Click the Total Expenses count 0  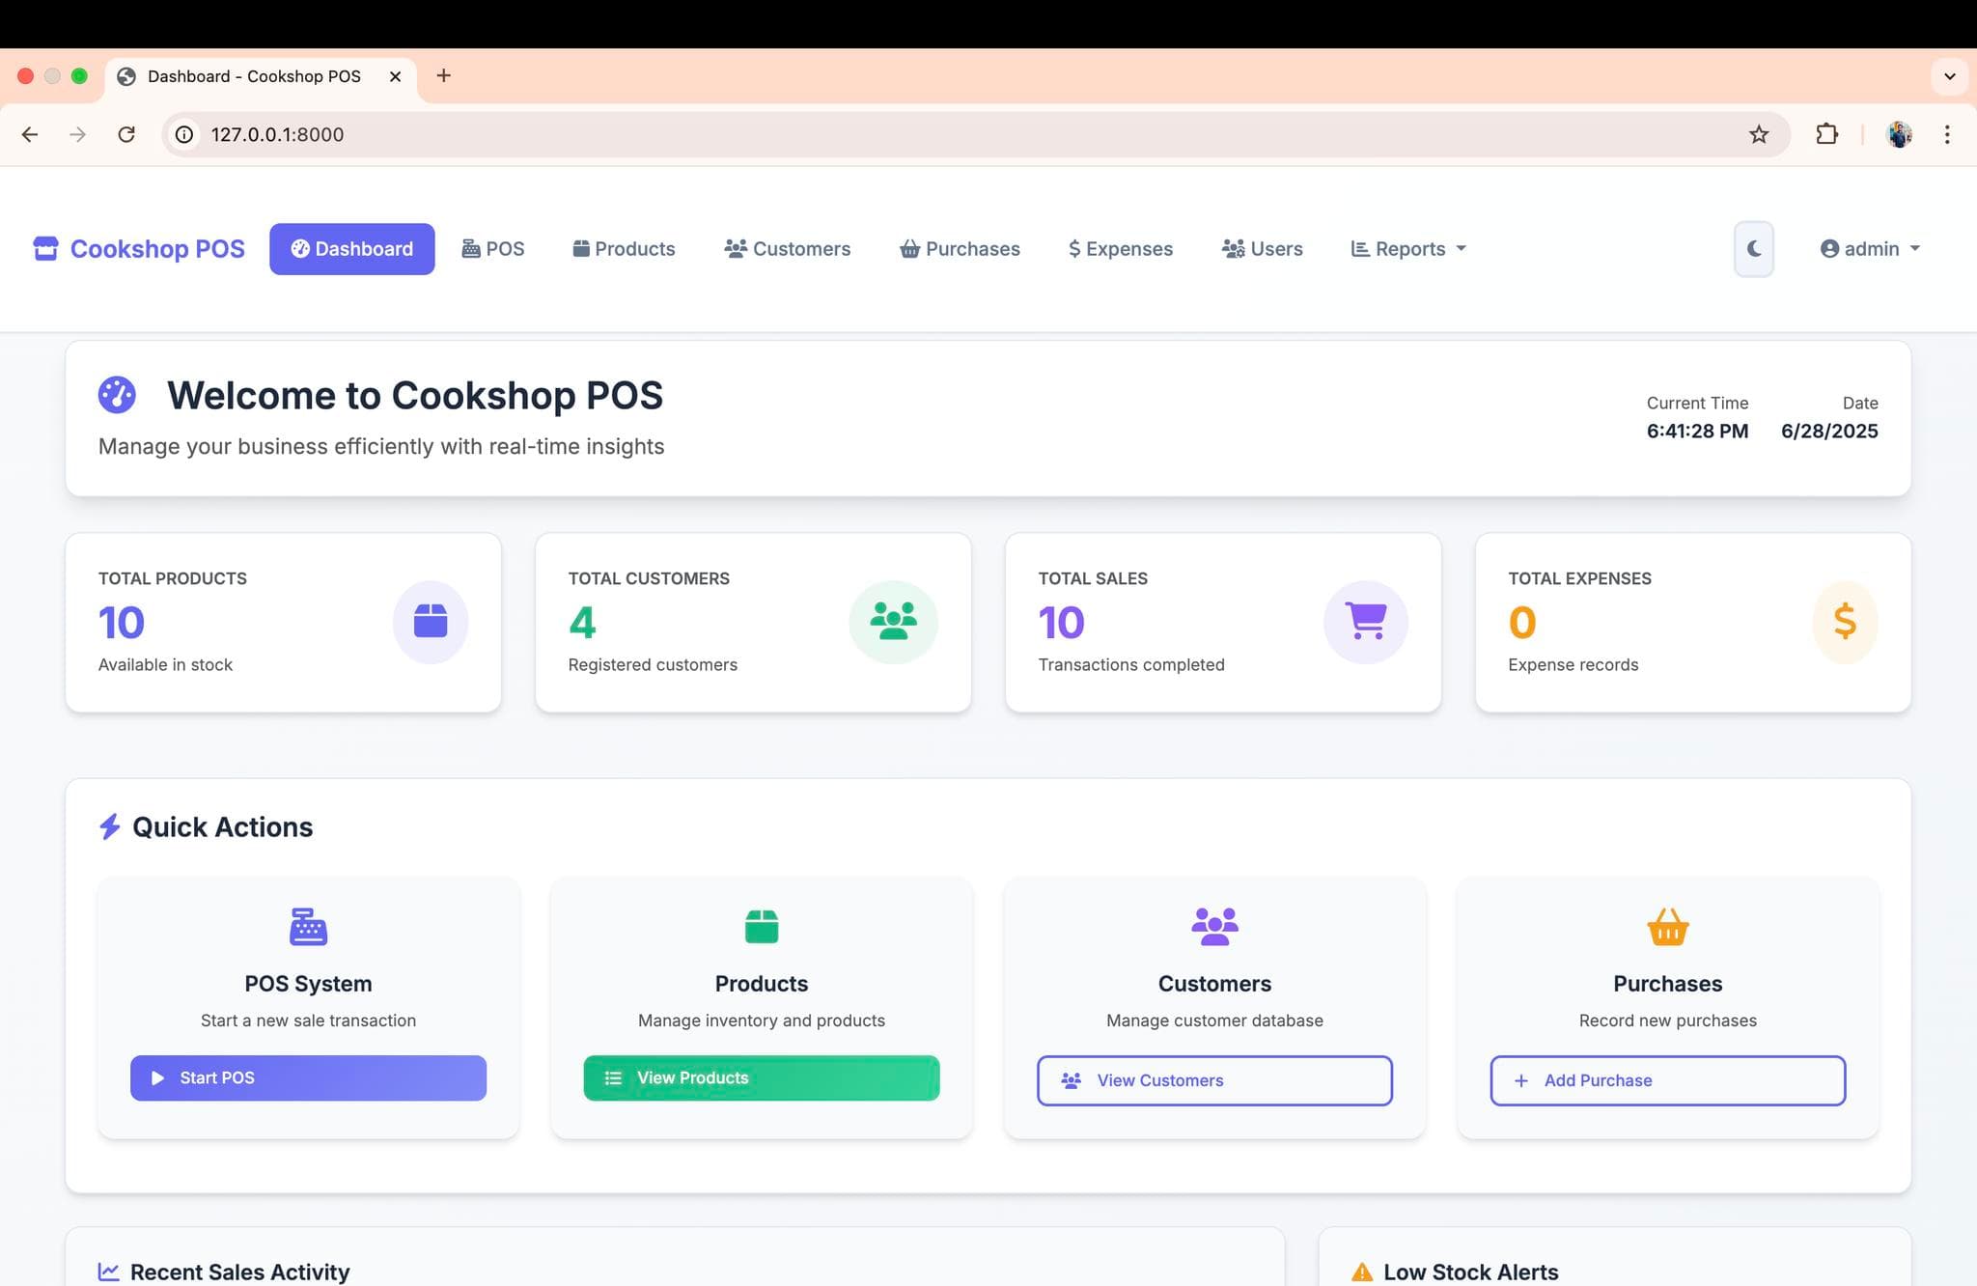tap(1522, 623)
